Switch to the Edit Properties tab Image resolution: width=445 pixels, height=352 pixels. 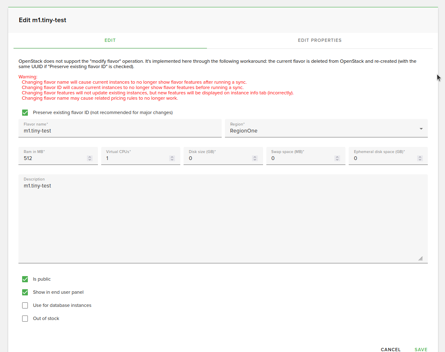[x=319, y=40]
